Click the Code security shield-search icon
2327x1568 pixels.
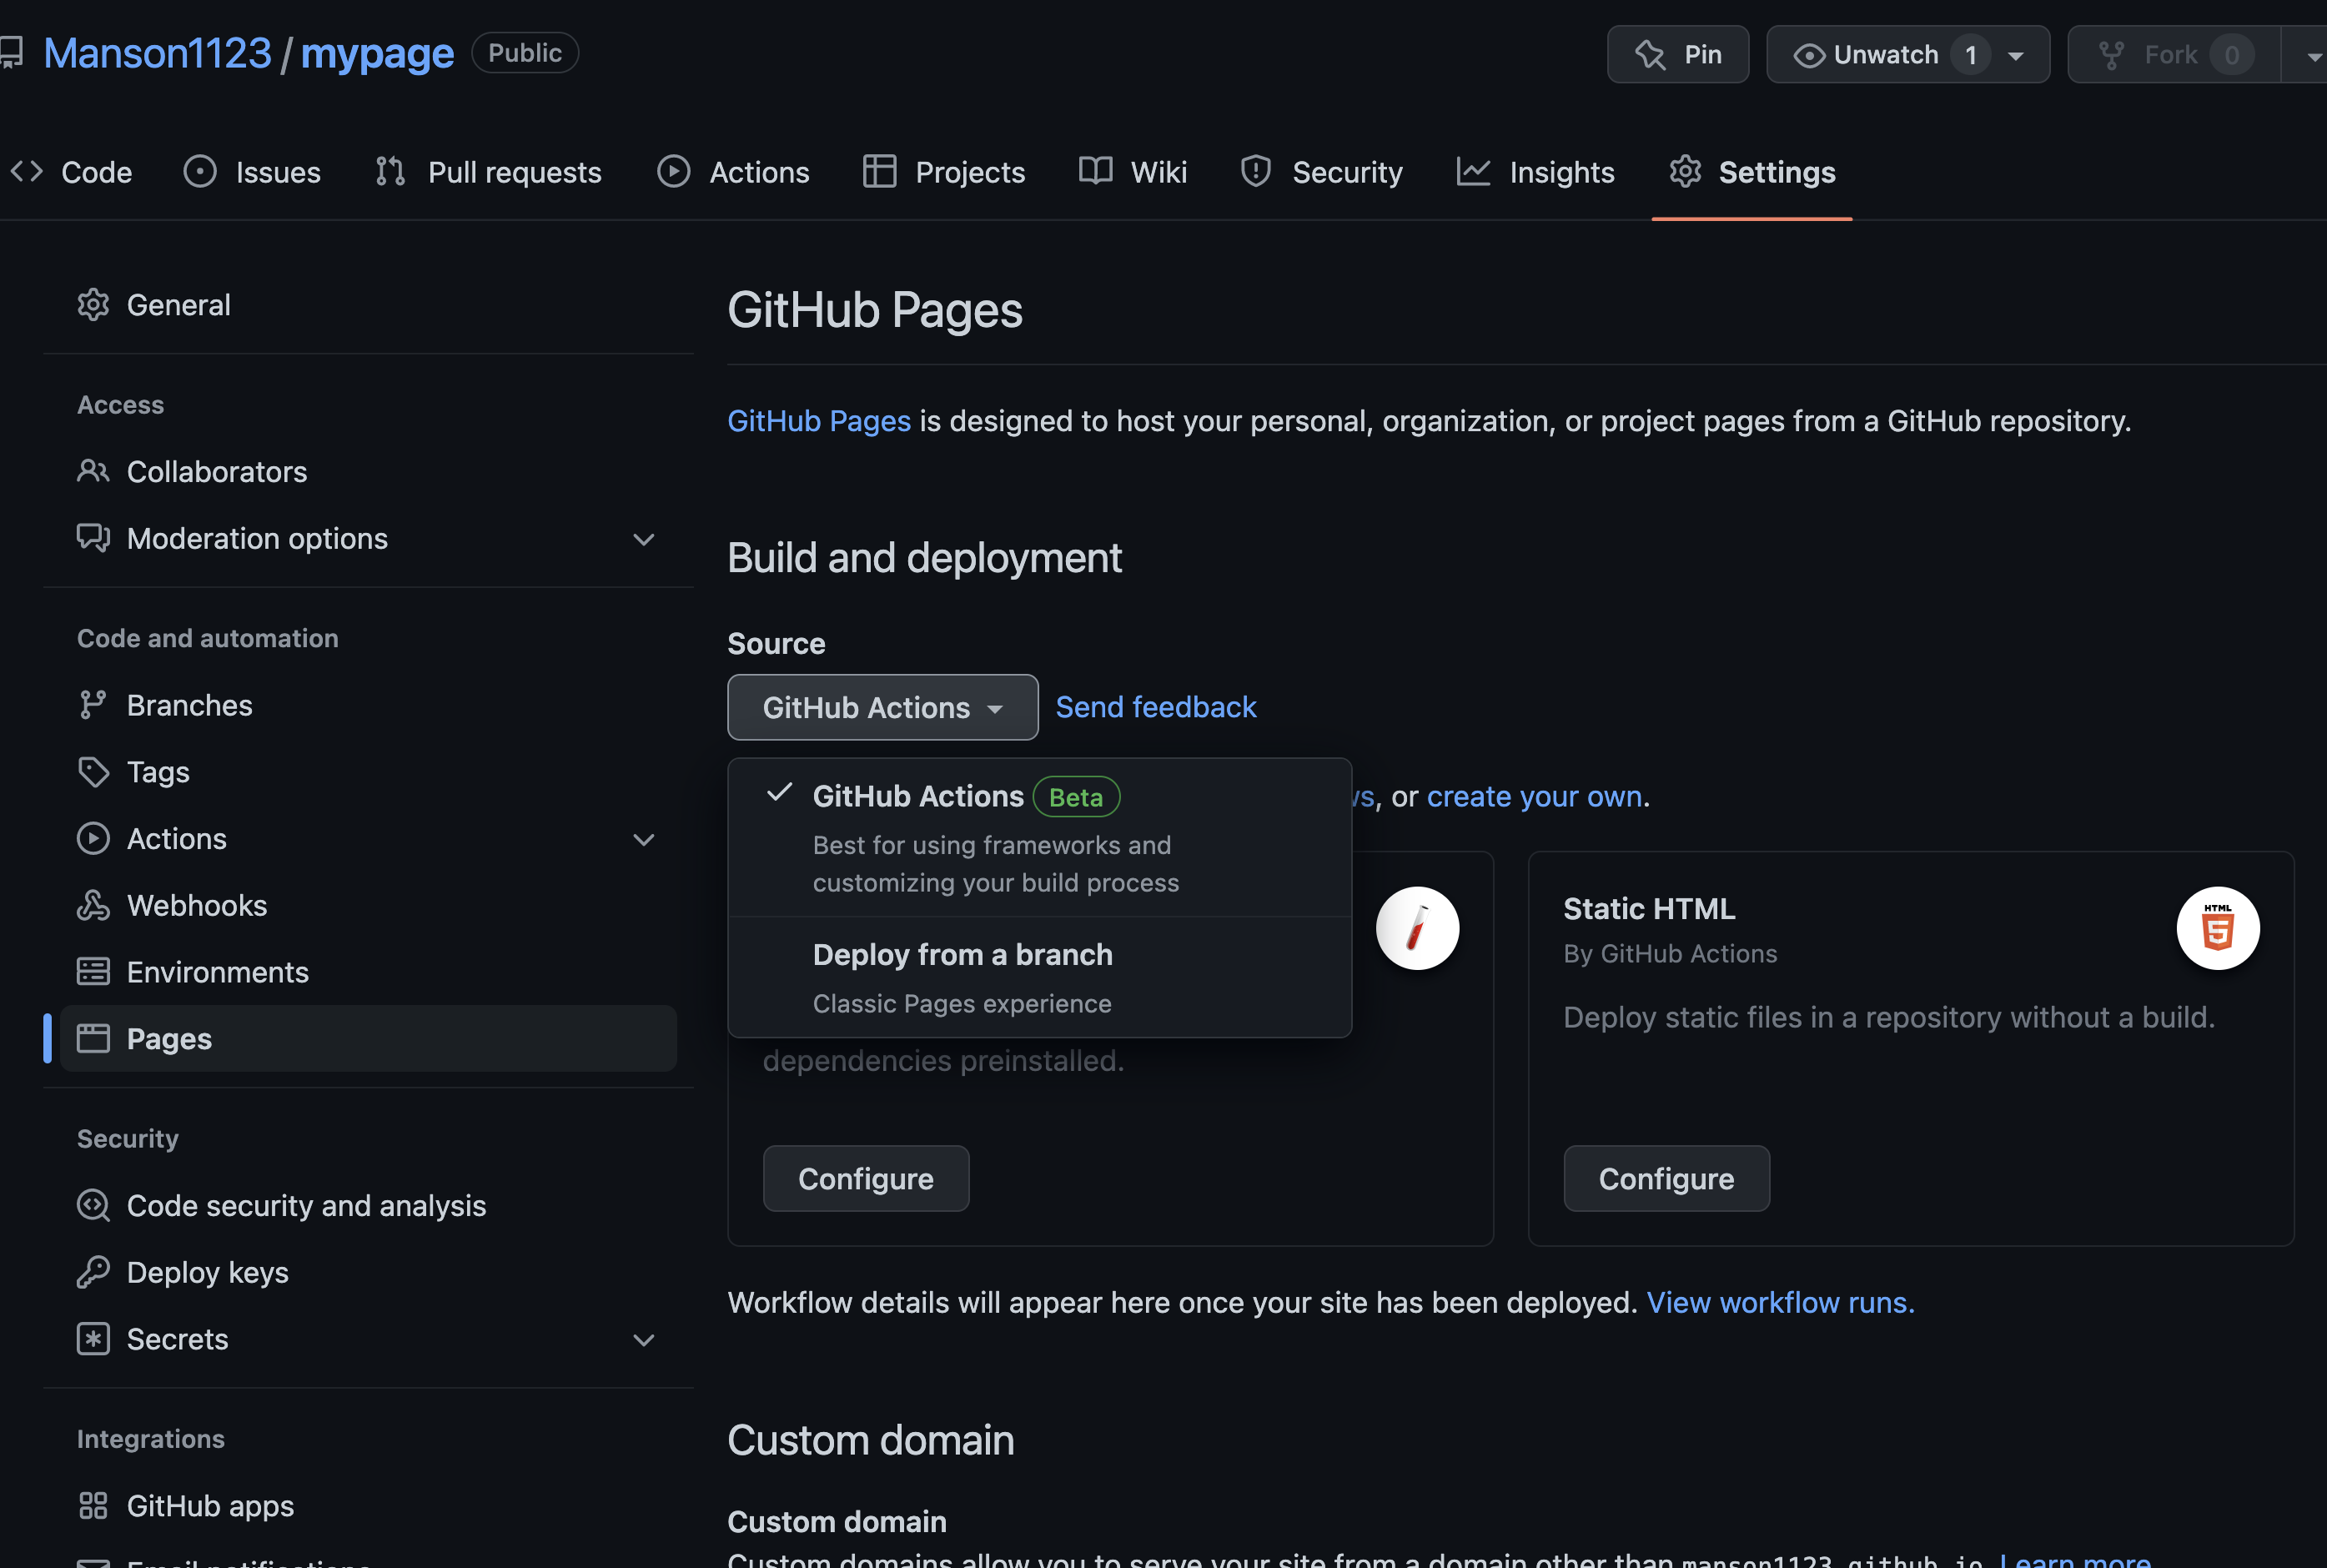click(x=93, y=1205)
